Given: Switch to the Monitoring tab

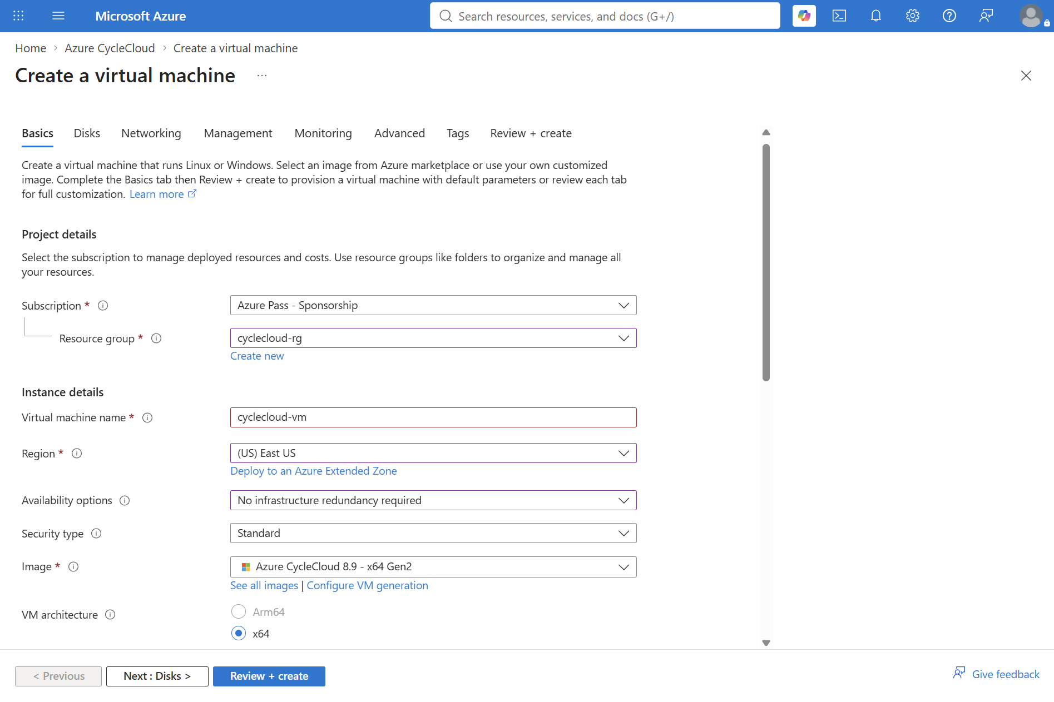Looking at the screenshot, I should pos(323,133).
